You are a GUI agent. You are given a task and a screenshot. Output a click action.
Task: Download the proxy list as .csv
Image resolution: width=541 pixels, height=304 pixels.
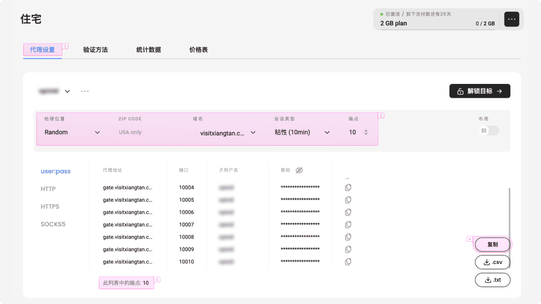(492, 262)
